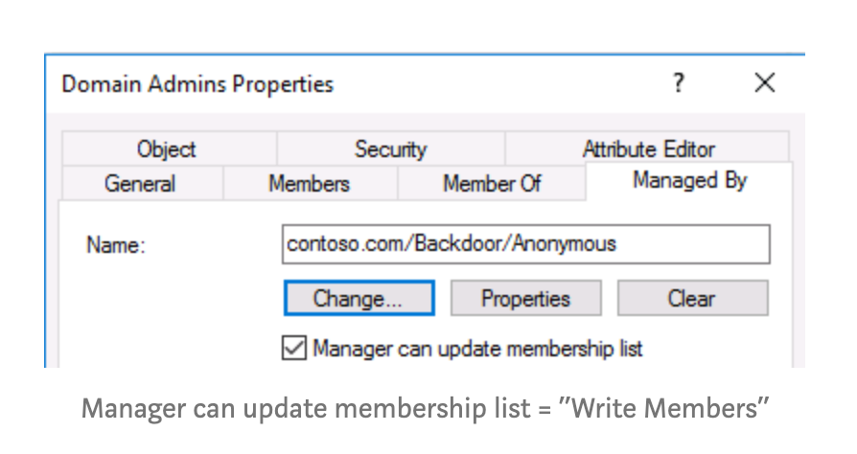Click the 'Manager can update membership list' label text
Image resolution: width=857 pixels, height=454 pixels.
coord(477,349)
